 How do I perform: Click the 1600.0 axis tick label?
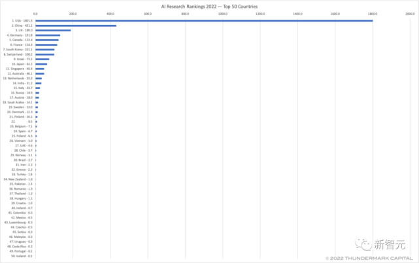pos(335,14)
